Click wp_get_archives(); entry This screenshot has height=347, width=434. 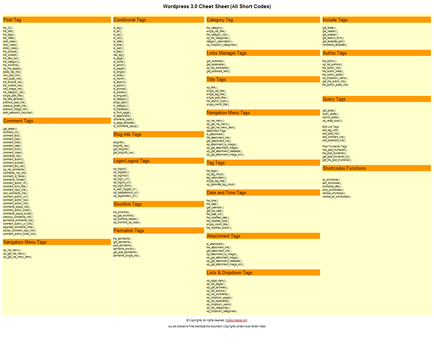pos(217,287)
